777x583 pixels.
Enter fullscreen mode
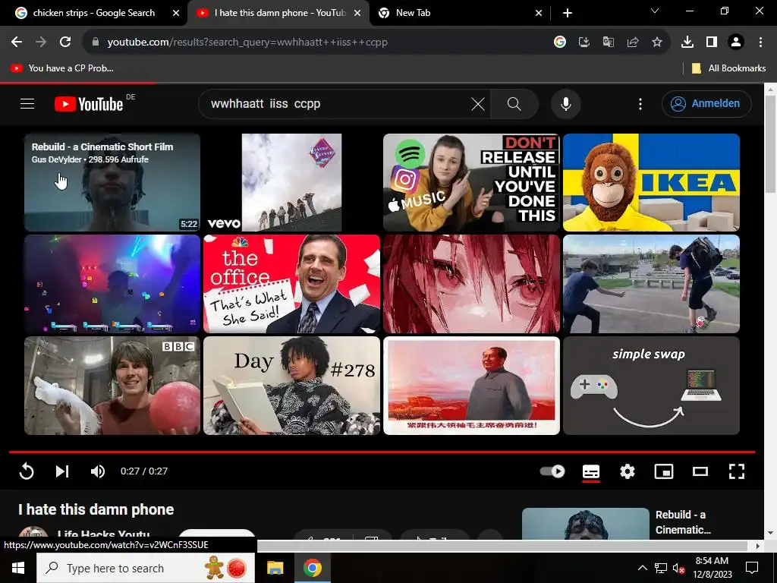point(737,471)
